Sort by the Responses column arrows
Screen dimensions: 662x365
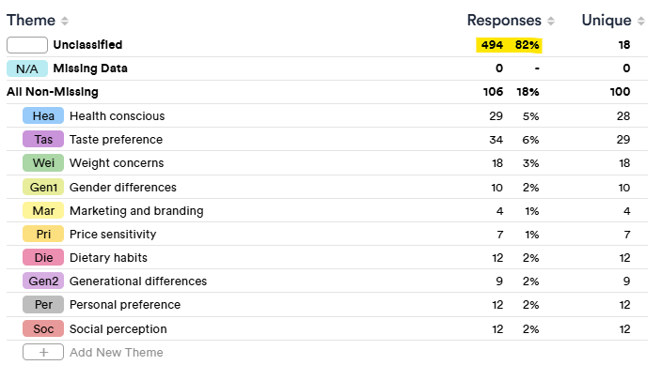tap(550, 21)
